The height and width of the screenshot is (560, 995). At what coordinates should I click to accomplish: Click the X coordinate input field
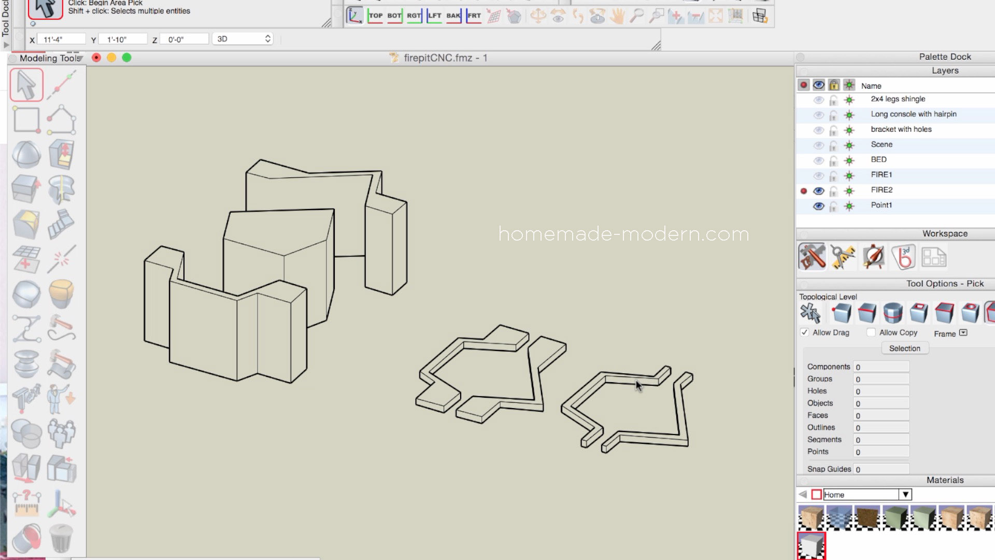pos(62,39)
